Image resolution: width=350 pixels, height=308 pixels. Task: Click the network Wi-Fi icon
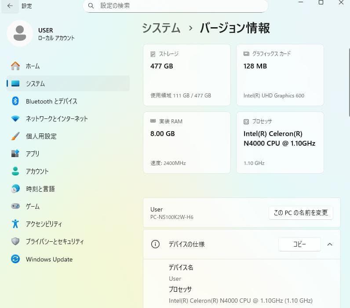pyautogui.click(x=15, y=118)
